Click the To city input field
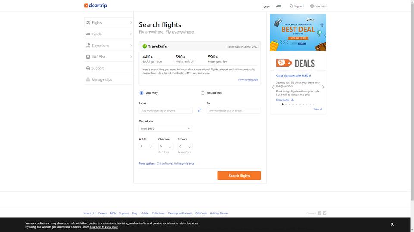The width and height of the screenshot is (414, 232). coord(233,110)
